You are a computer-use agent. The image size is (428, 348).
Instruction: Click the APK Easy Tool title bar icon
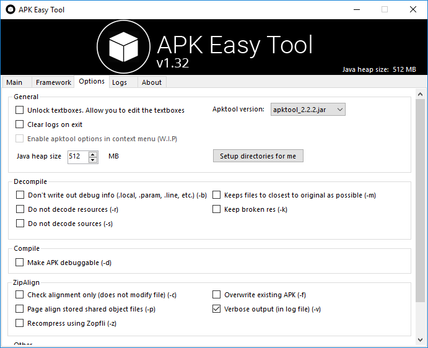(x=11, y=9)
